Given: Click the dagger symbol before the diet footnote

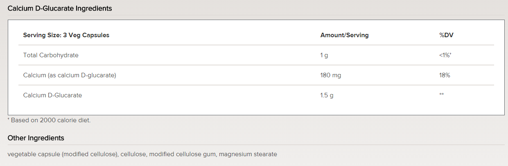Looking at the screenshot, I should 9,119.
